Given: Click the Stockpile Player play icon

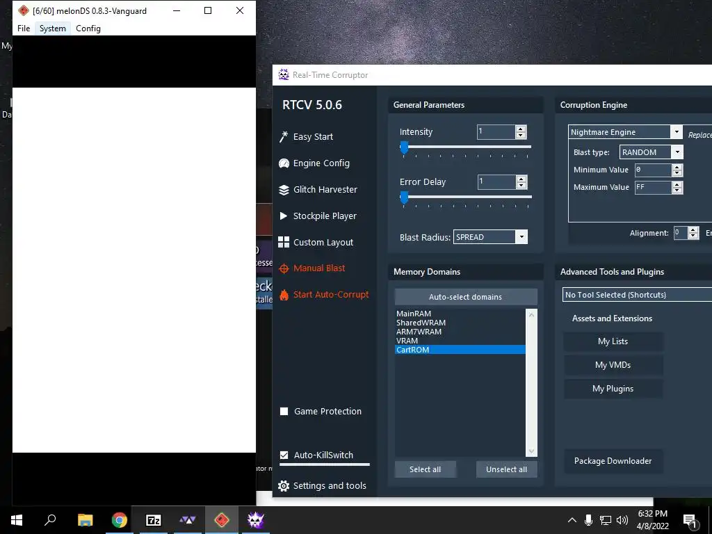Looking at the screenshot, I should [284, 216].
